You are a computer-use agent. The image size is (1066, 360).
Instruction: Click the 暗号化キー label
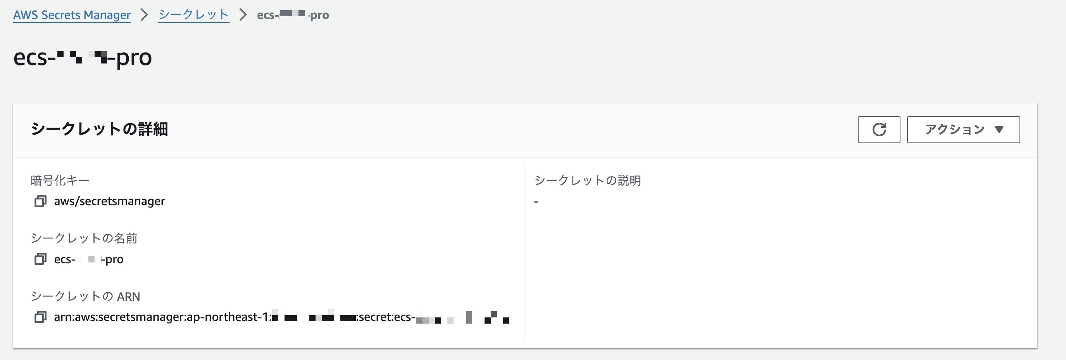pyautogui.click(x=60, y=180)
